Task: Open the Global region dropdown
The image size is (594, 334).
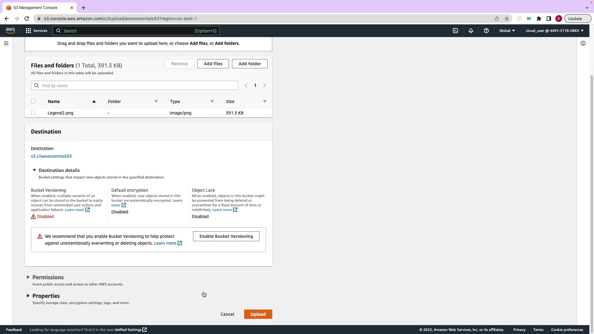Action: 507,31
